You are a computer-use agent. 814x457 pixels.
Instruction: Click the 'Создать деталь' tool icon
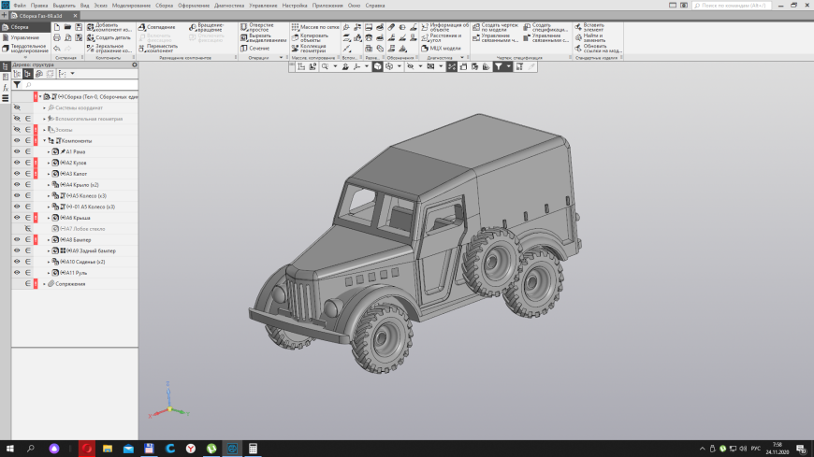tap(92, 37)
